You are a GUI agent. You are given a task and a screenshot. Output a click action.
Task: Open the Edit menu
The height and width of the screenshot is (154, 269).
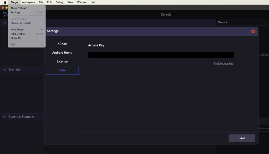click(x=49, y=2)
